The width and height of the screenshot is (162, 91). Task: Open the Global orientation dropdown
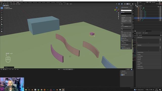click(62, 4)
